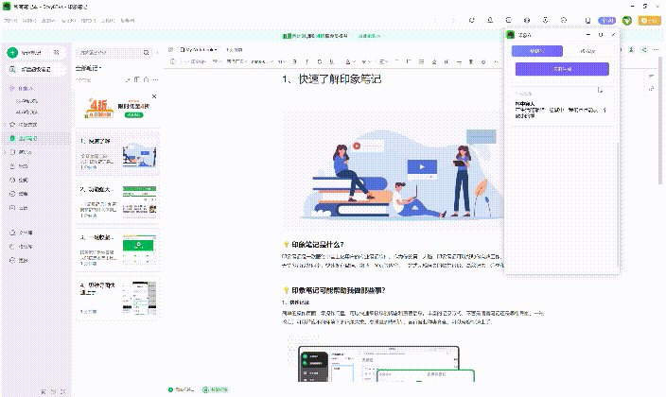The height and width of the screenshot is (397, 666).
Task: Click the sync refresh icon in top toolbar
Action: click(x=471, y=20)
